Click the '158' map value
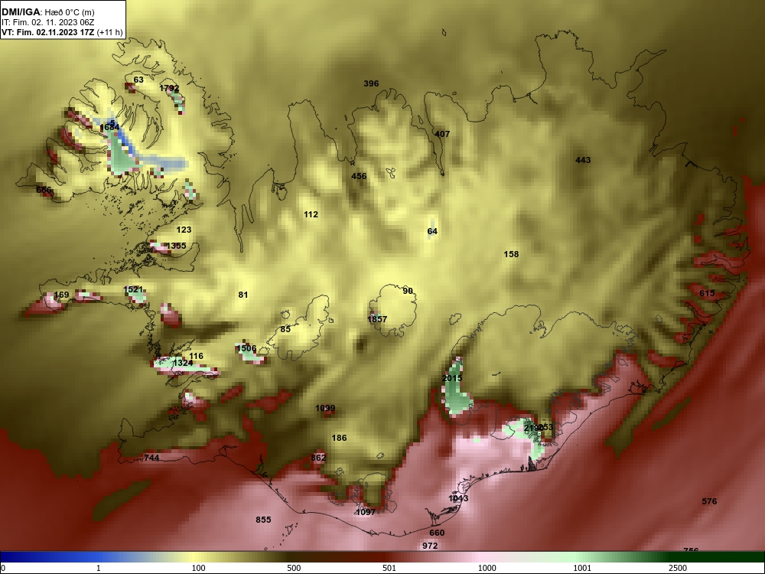The width and height of the screenshot is (765, 574). (x=511, y=254)
